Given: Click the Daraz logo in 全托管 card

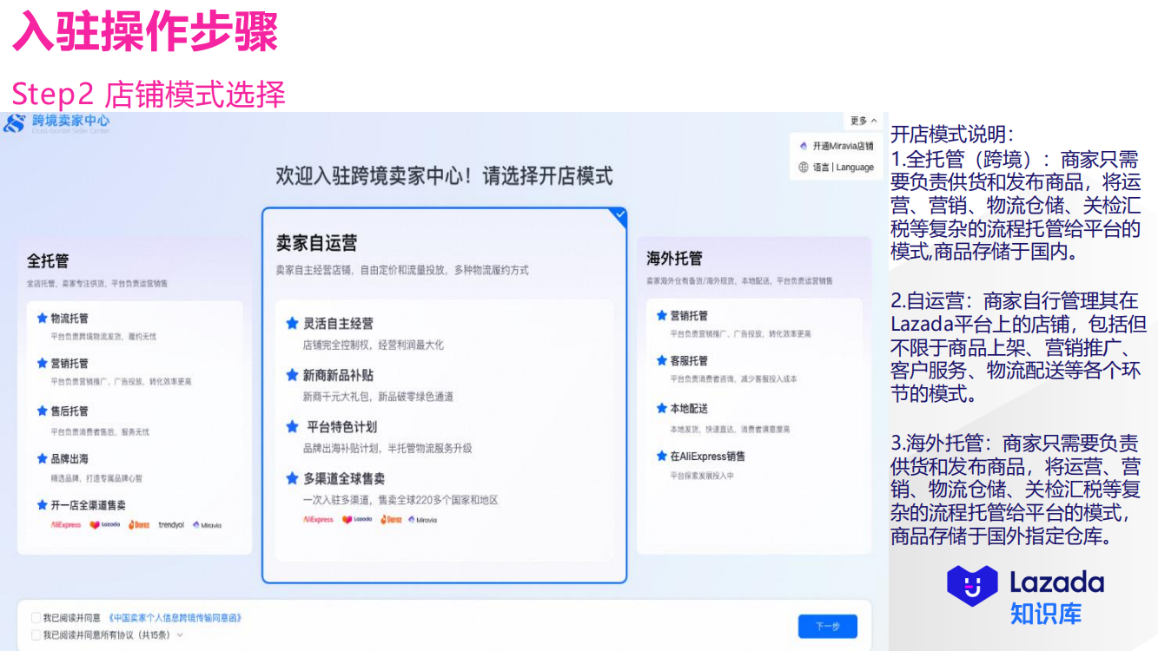Looking at the screenshot, I should [139, 523].
